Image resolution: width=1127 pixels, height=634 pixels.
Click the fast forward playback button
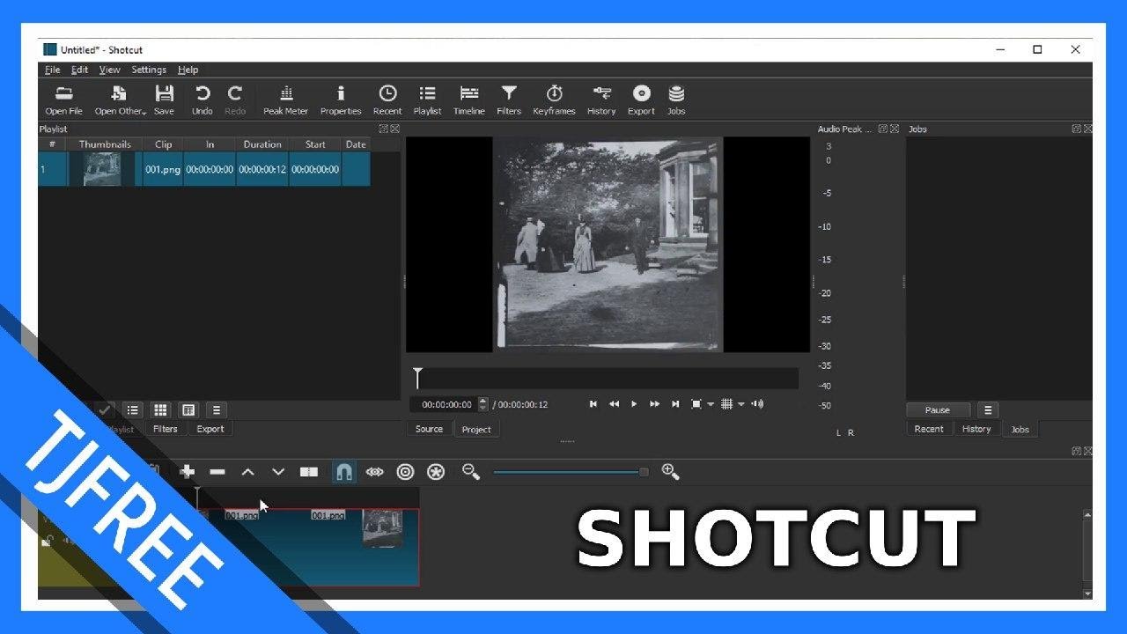(x=654, y=404)
